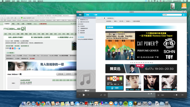Start playback with the KKBOX play button
The image size is (190, 107).
(84, 95)
